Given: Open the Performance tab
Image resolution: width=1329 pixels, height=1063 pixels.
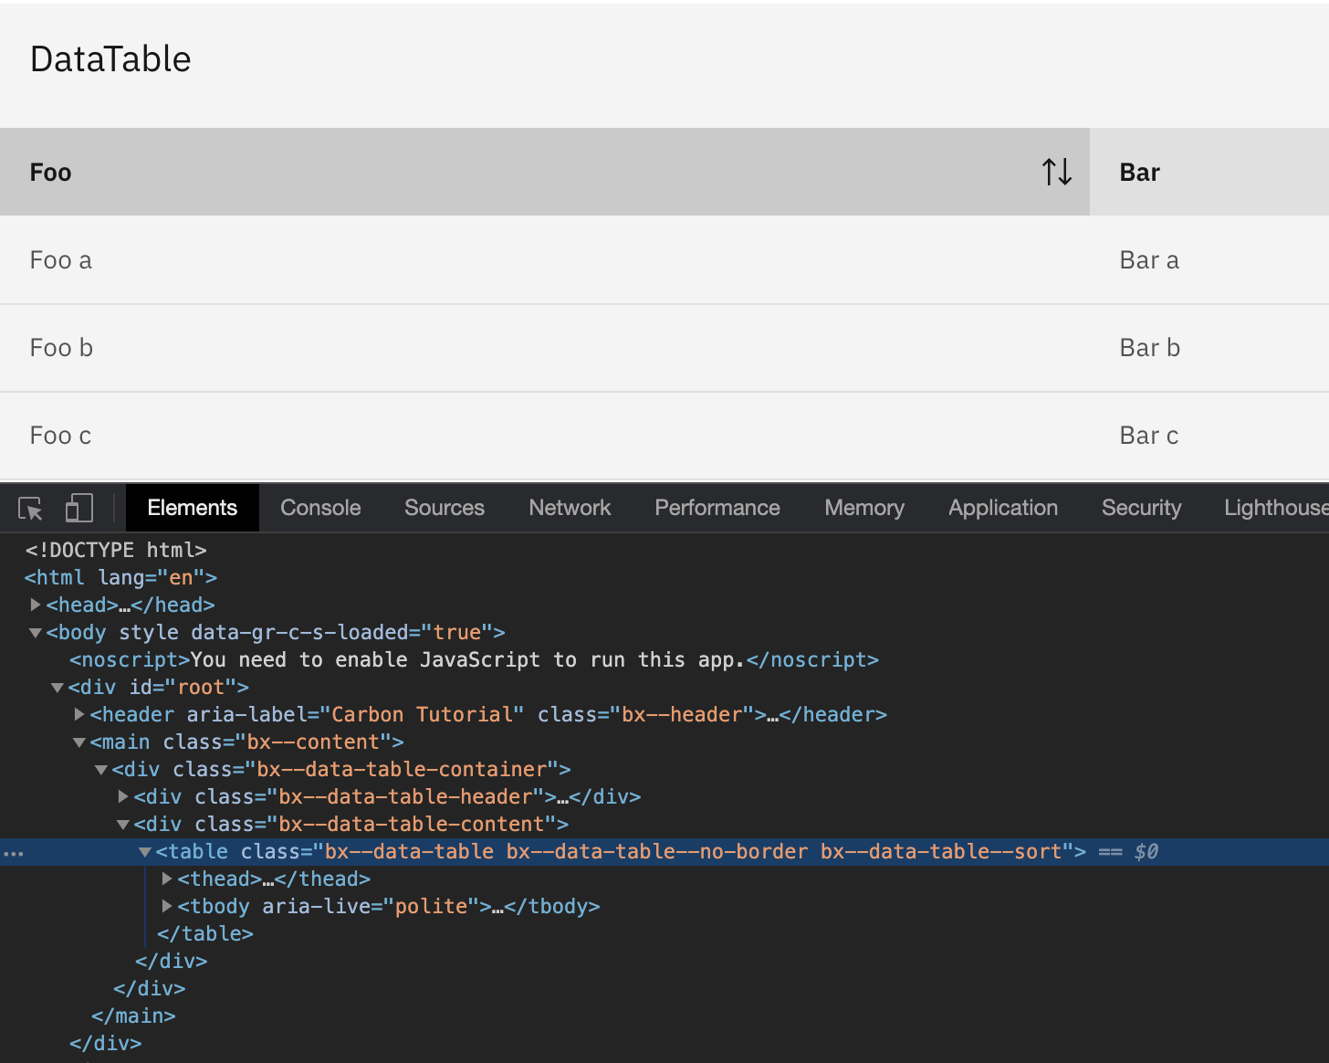Looking at the screenshot, I should pos(717,508).
